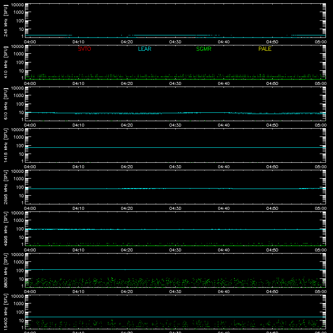Click 04:20 on the 410 MHz time axis

click(127, 84)
